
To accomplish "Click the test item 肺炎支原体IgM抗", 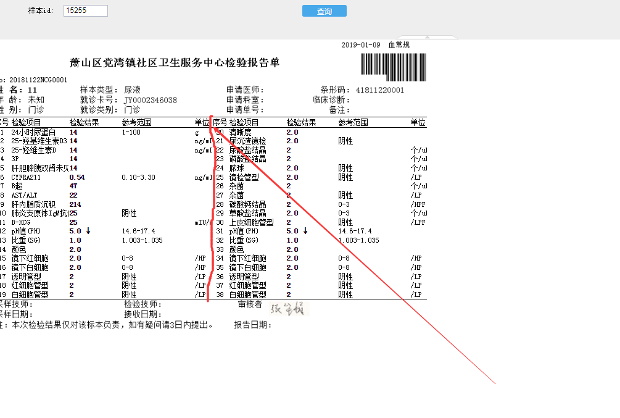I will (x=40, y=214).
